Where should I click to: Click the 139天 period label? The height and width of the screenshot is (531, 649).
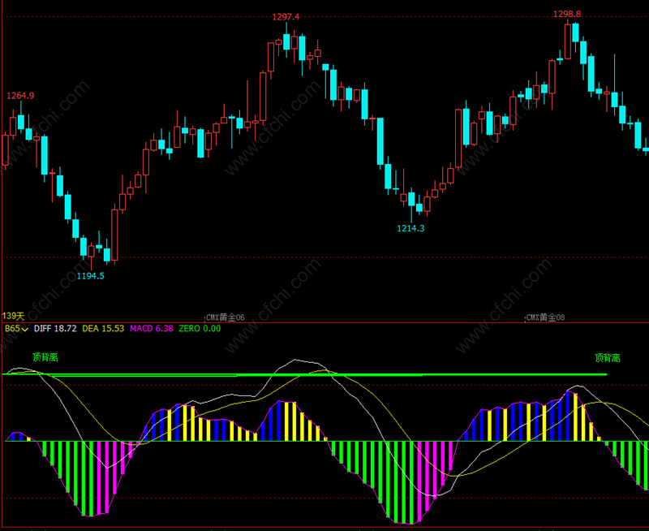[x=13, y=316]
